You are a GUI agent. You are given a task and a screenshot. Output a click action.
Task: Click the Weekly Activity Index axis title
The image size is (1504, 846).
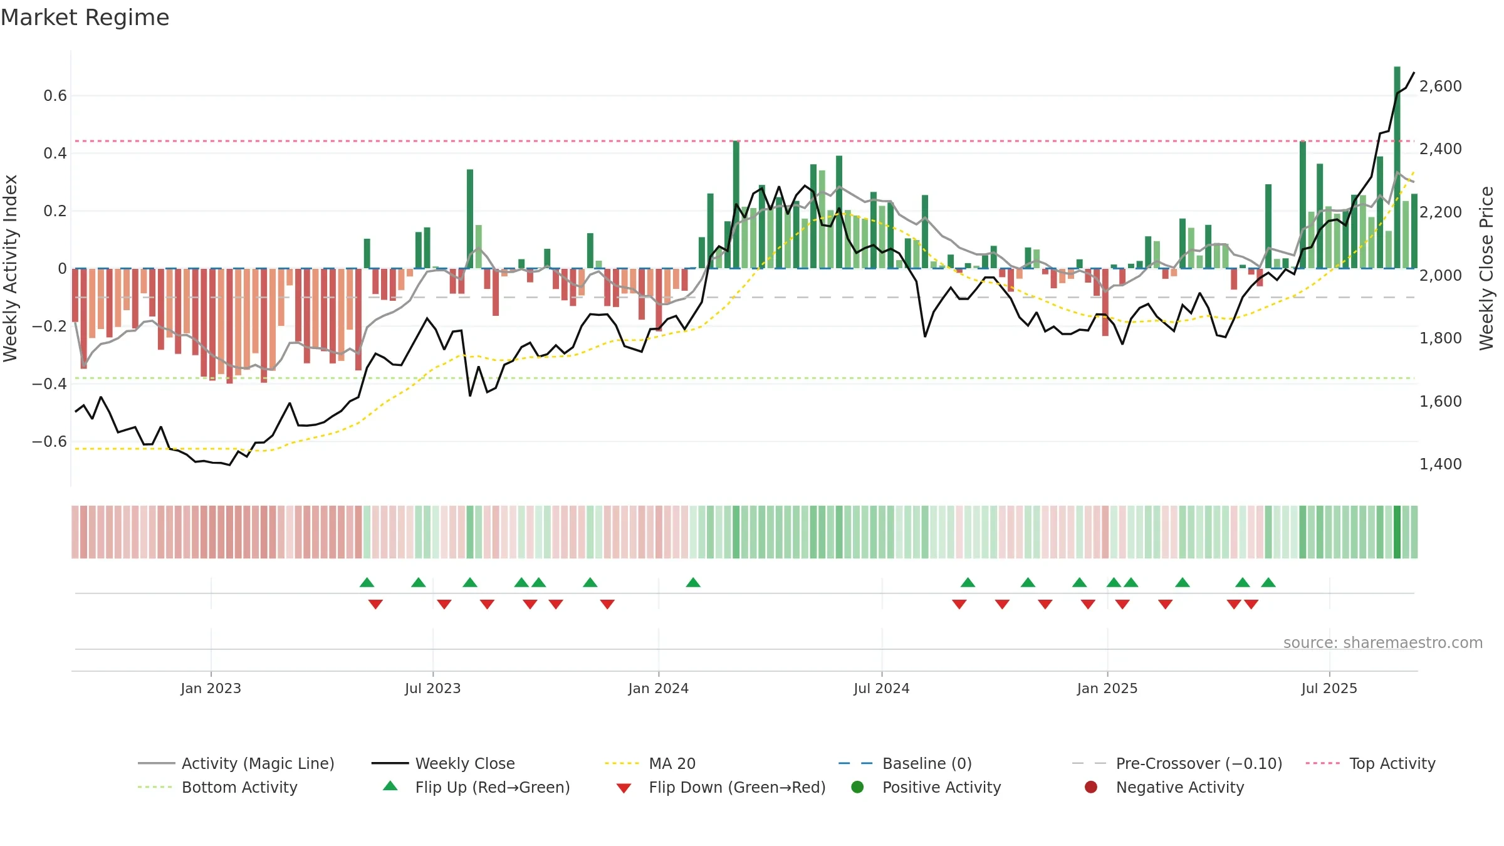point(11,268)
